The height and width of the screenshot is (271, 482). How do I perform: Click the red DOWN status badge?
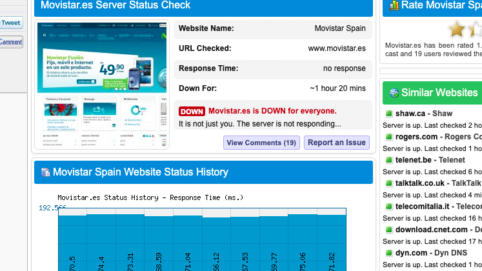coord(192,111)
